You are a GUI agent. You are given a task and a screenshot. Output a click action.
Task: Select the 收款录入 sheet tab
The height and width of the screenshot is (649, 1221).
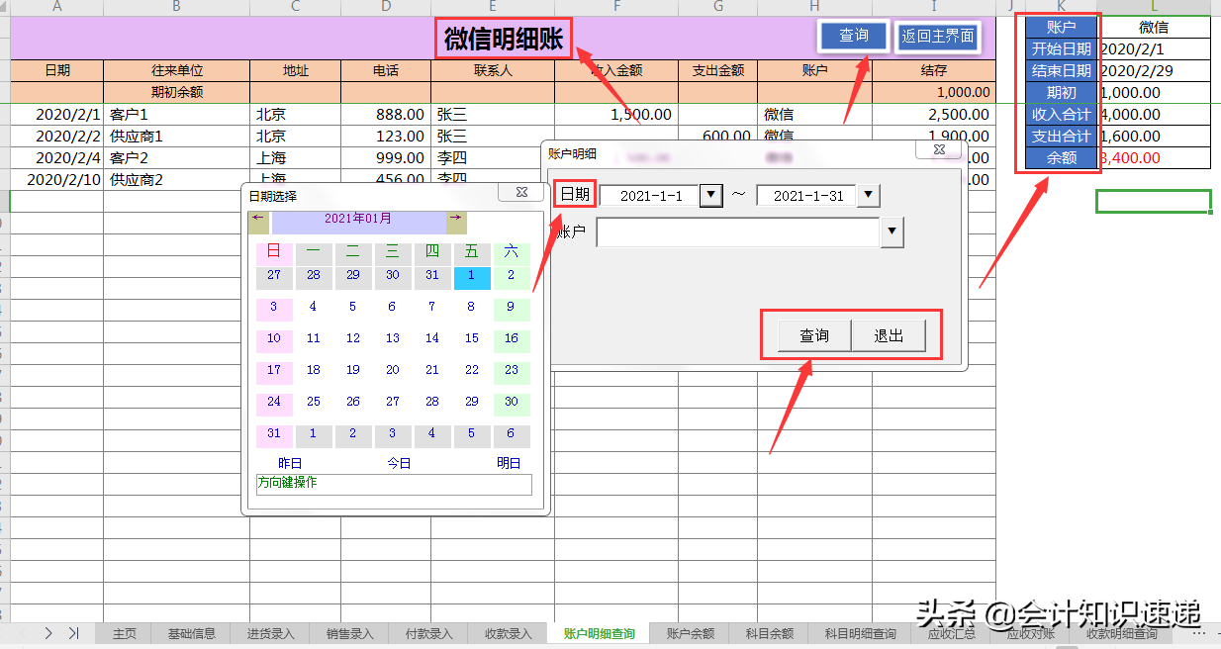point(508,633)
